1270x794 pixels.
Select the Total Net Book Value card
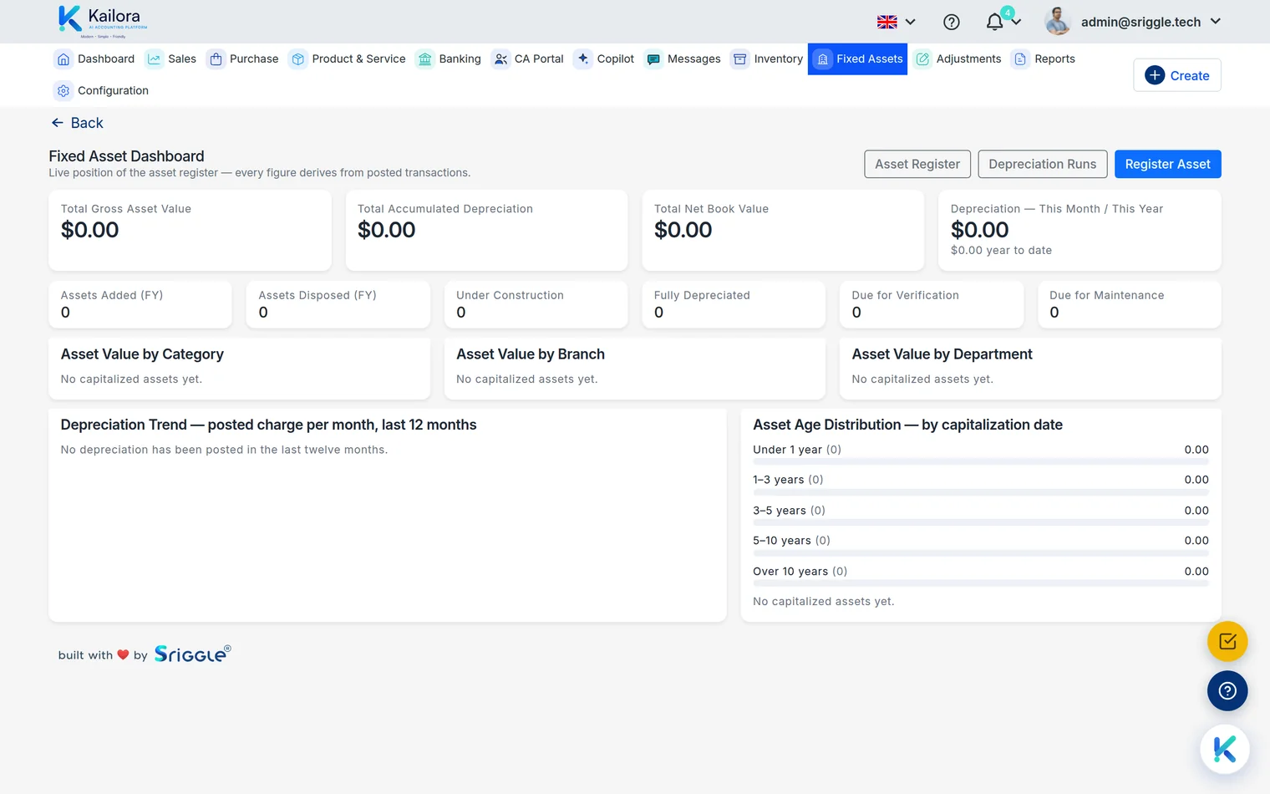click(783, 231)
